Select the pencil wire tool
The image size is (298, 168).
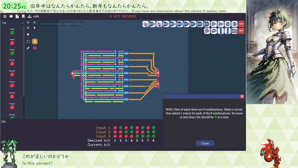[28, 48]
